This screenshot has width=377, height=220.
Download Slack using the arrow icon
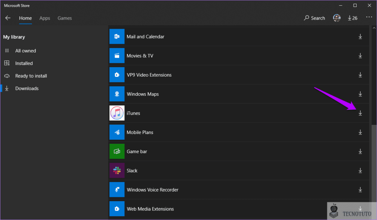pos(360,171)
